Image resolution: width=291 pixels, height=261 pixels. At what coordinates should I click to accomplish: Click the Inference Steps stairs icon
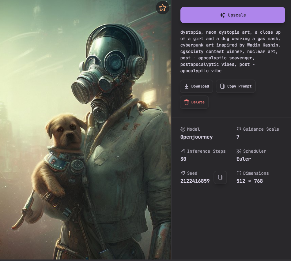[x=183, y=151]
